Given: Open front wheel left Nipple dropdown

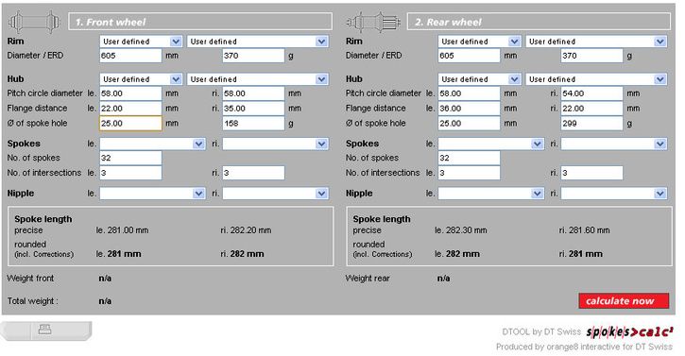Looking at the screenshot, I should 152,193.
